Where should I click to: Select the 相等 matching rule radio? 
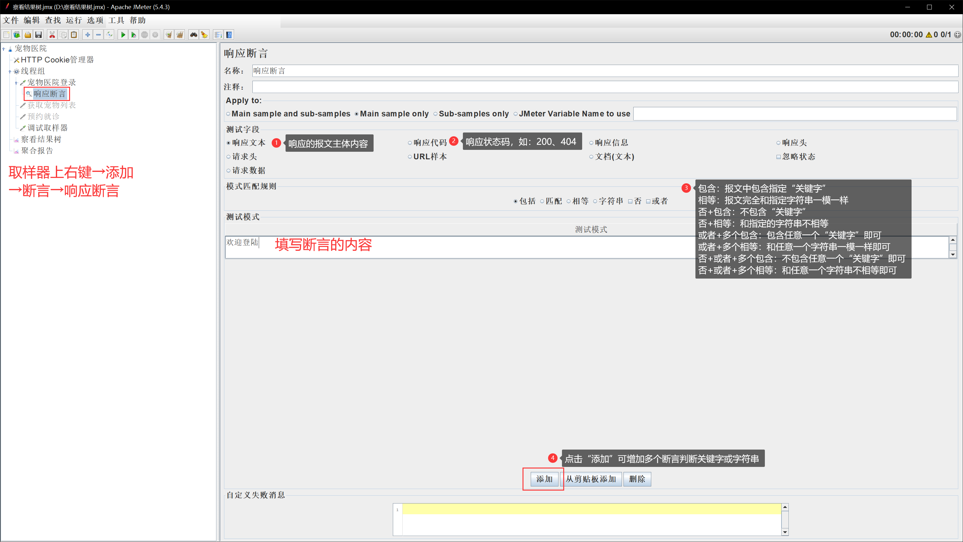569,202
